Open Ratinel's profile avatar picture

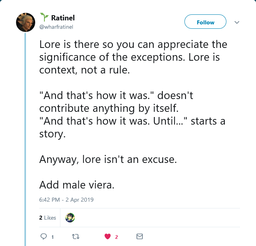click(26, 22)
